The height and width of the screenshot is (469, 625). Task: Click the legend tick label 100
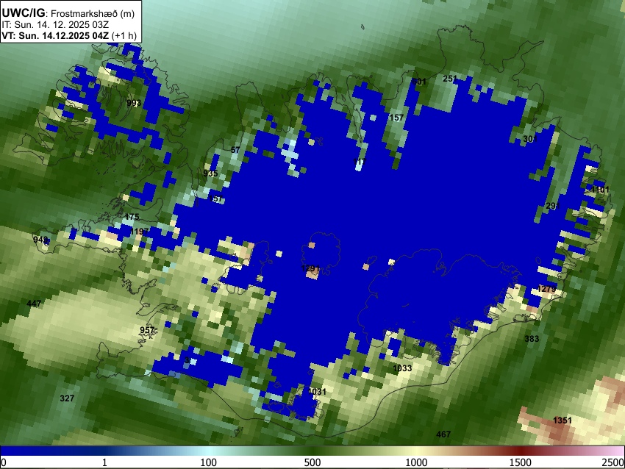coord(208,462)
